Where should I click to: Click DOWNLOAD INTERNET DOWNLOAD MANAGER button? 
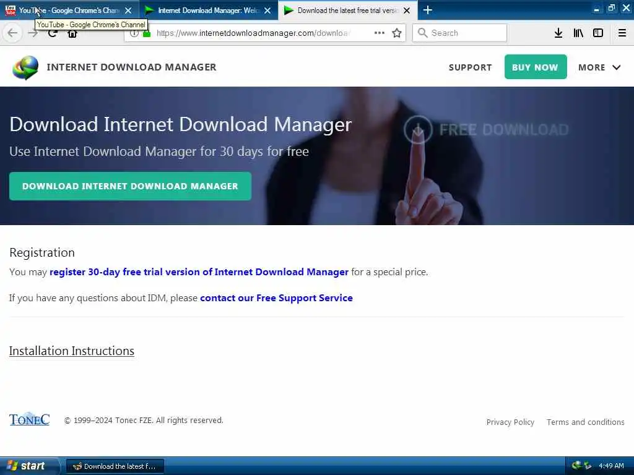coord(130,186)
